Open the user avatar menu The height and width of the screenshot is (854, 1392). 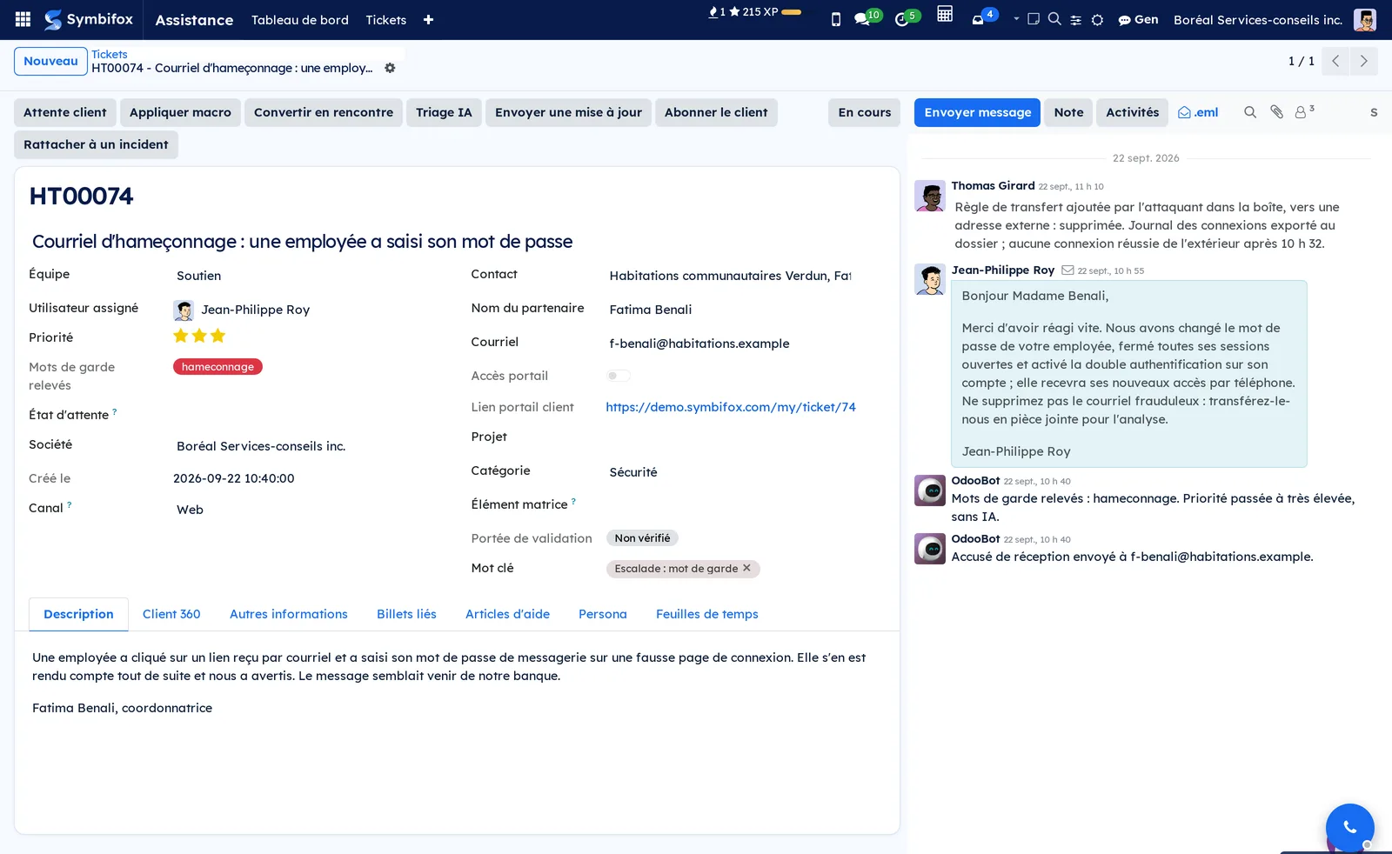tap(1365, 19)
